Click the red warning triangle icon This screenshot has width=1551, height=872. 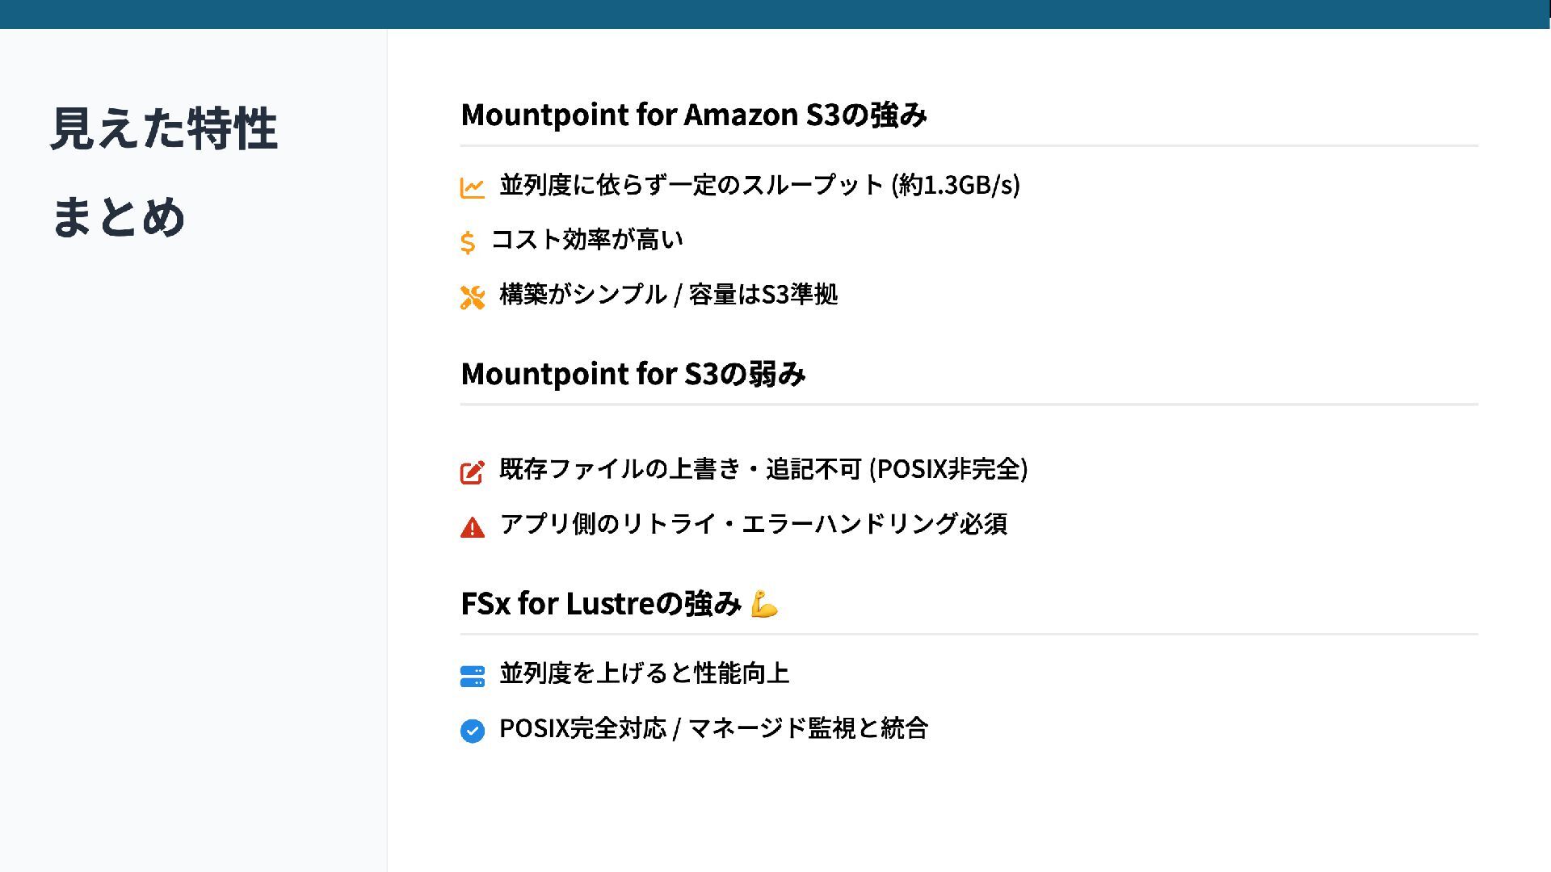[472, 527]
